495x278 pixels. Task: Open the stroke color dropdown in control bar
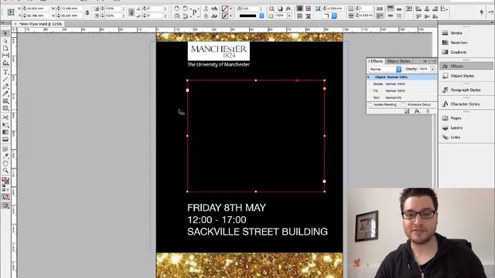pos(230,15)
